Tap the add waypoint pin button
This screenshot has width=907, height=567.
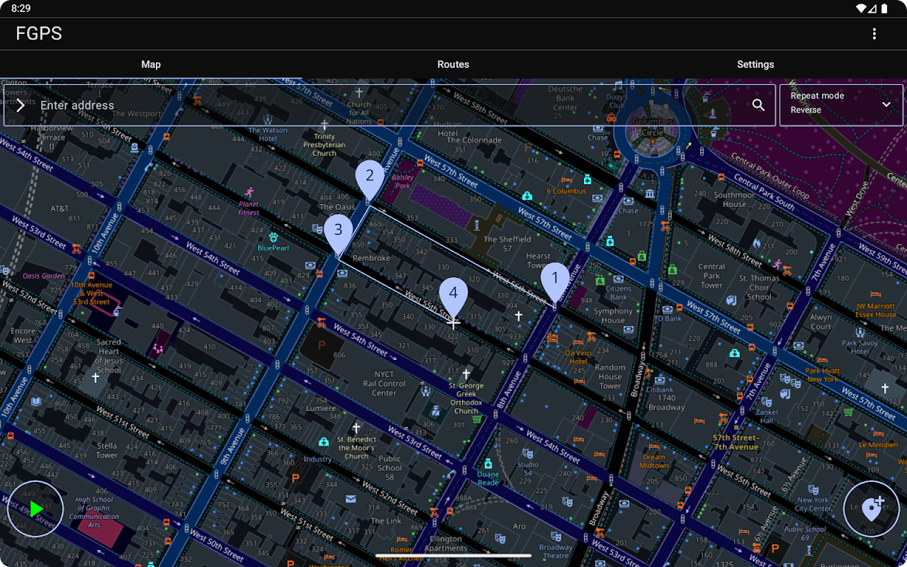872,509
